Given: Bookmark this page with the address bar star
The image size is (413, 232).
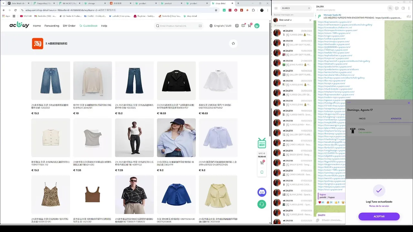Looking at the screenshot, I should click(216, 10).
